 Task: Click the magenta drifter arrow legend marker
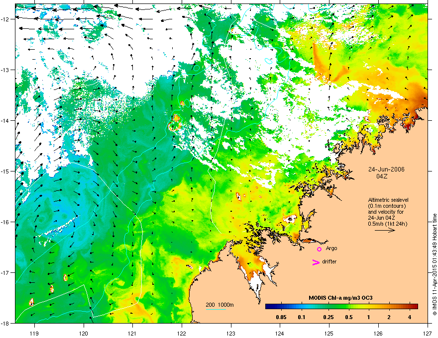coord(316,262)
